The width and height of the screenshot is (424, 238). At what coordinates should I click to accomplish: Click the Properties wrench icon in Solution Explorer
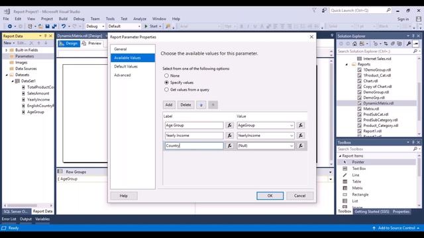409,44
